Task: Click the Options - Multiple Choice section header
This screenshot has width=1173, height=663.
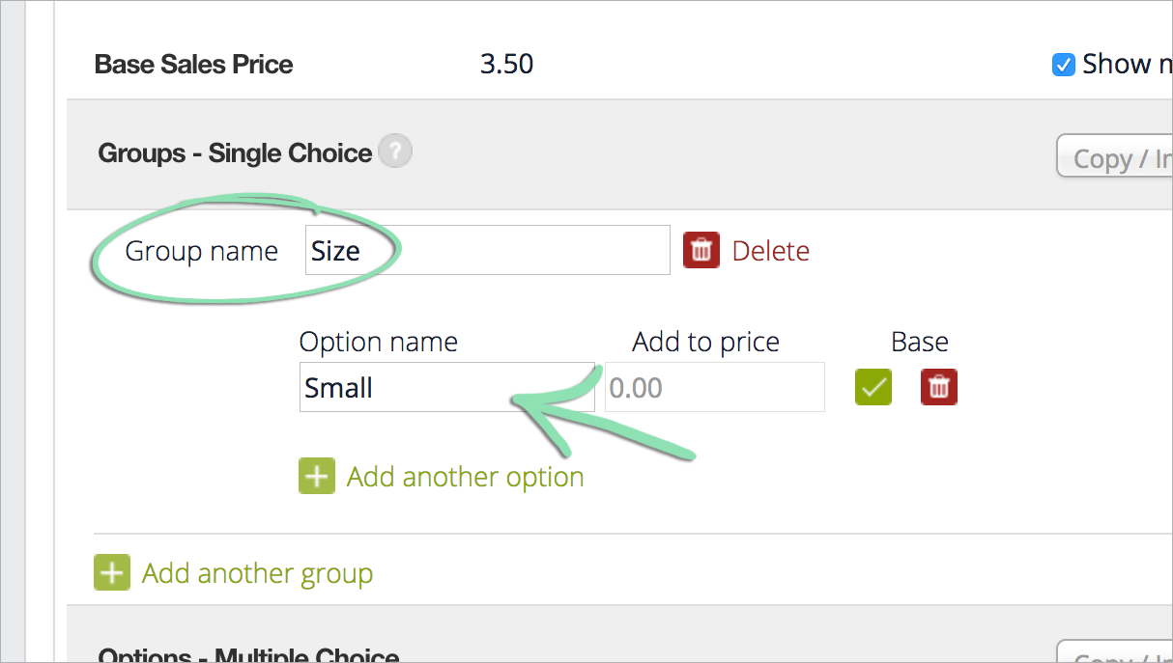Action: pyautogui.click(x=248, y=655)
